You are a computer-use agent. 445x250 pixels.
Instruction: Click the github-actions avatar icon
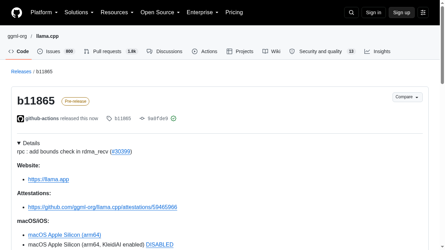tap(21, 119)
